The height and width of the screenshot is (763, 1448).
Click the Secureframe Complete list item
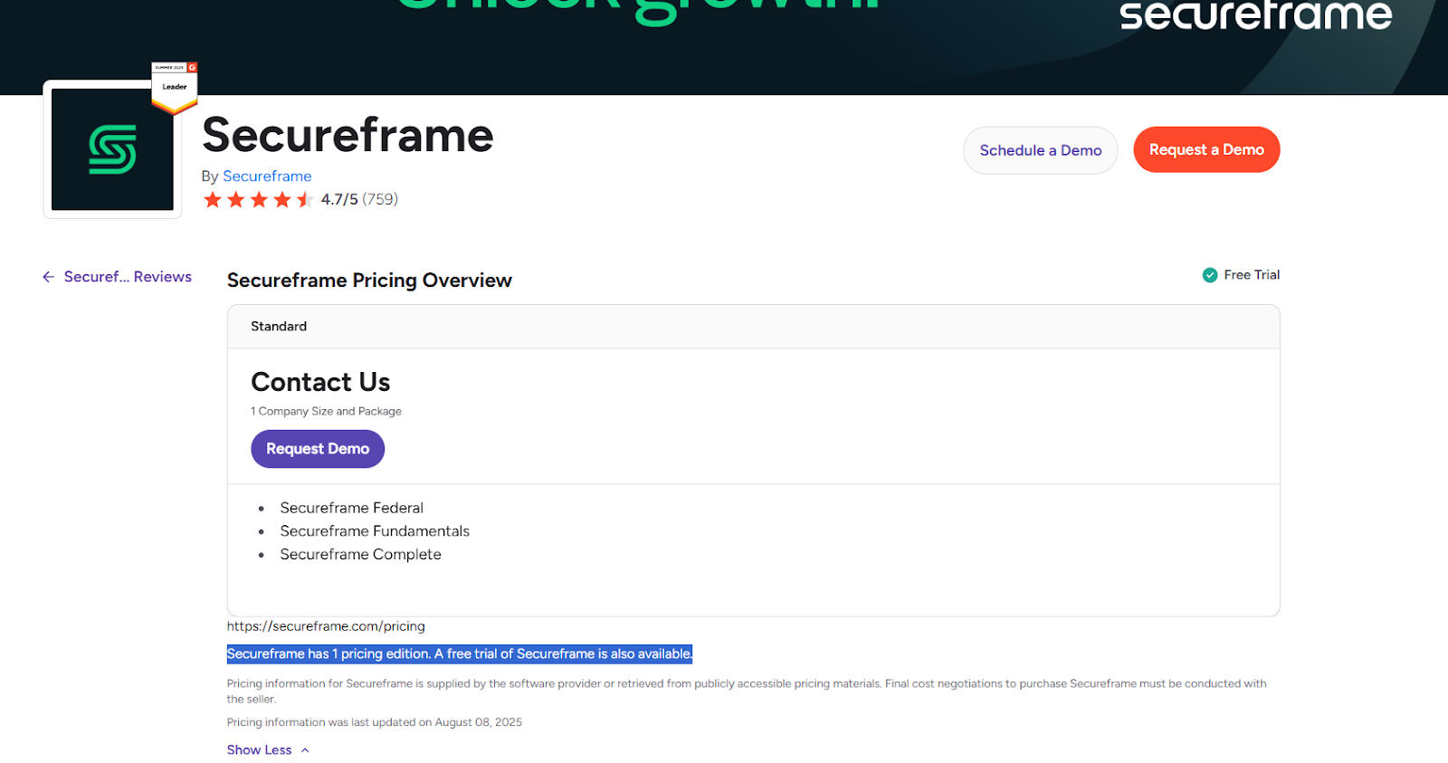360,554
